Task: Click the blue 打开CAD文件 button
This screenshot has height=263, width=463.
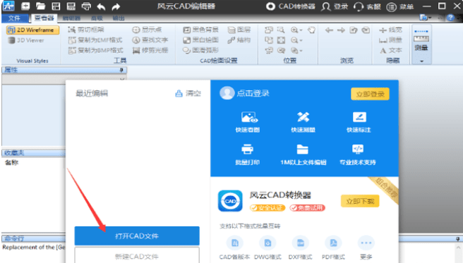Action: click(x=137, y=236)
